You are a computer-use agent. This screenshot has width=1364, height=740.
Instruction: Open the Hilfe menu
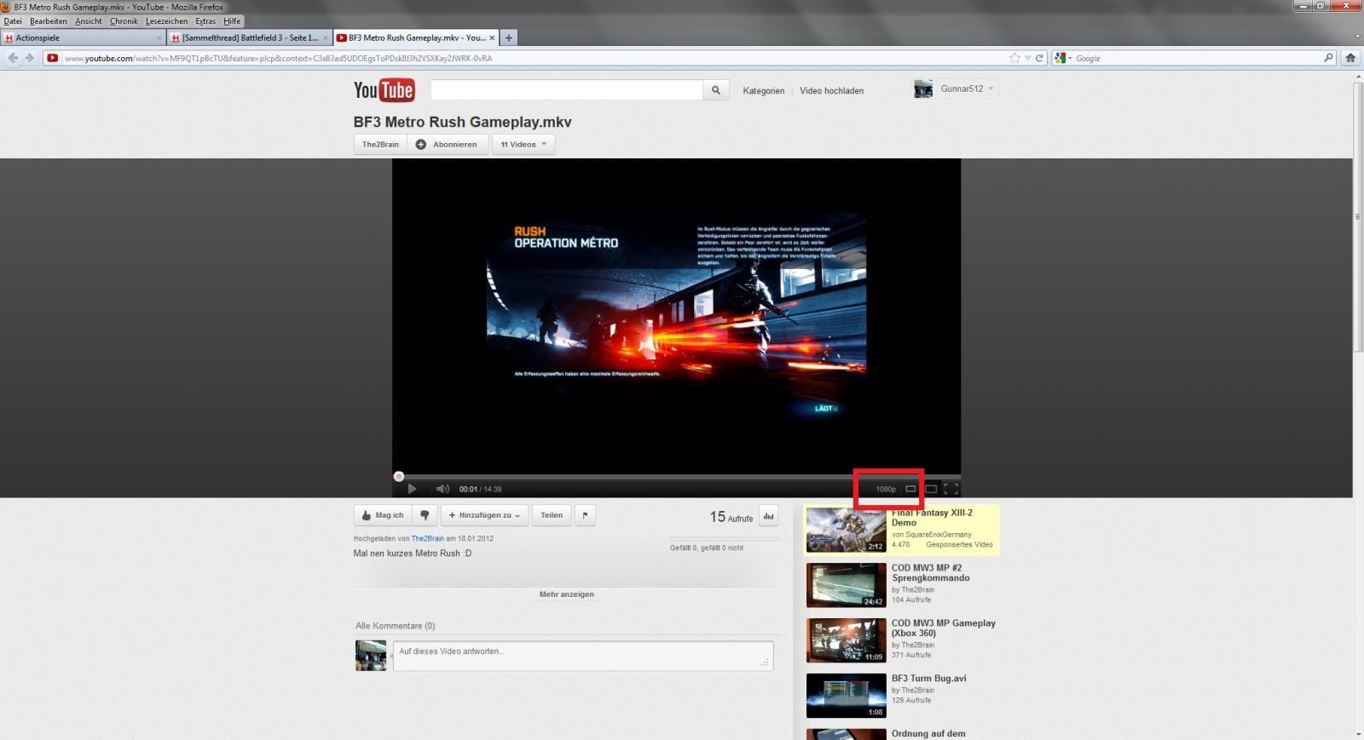(232, 21)
